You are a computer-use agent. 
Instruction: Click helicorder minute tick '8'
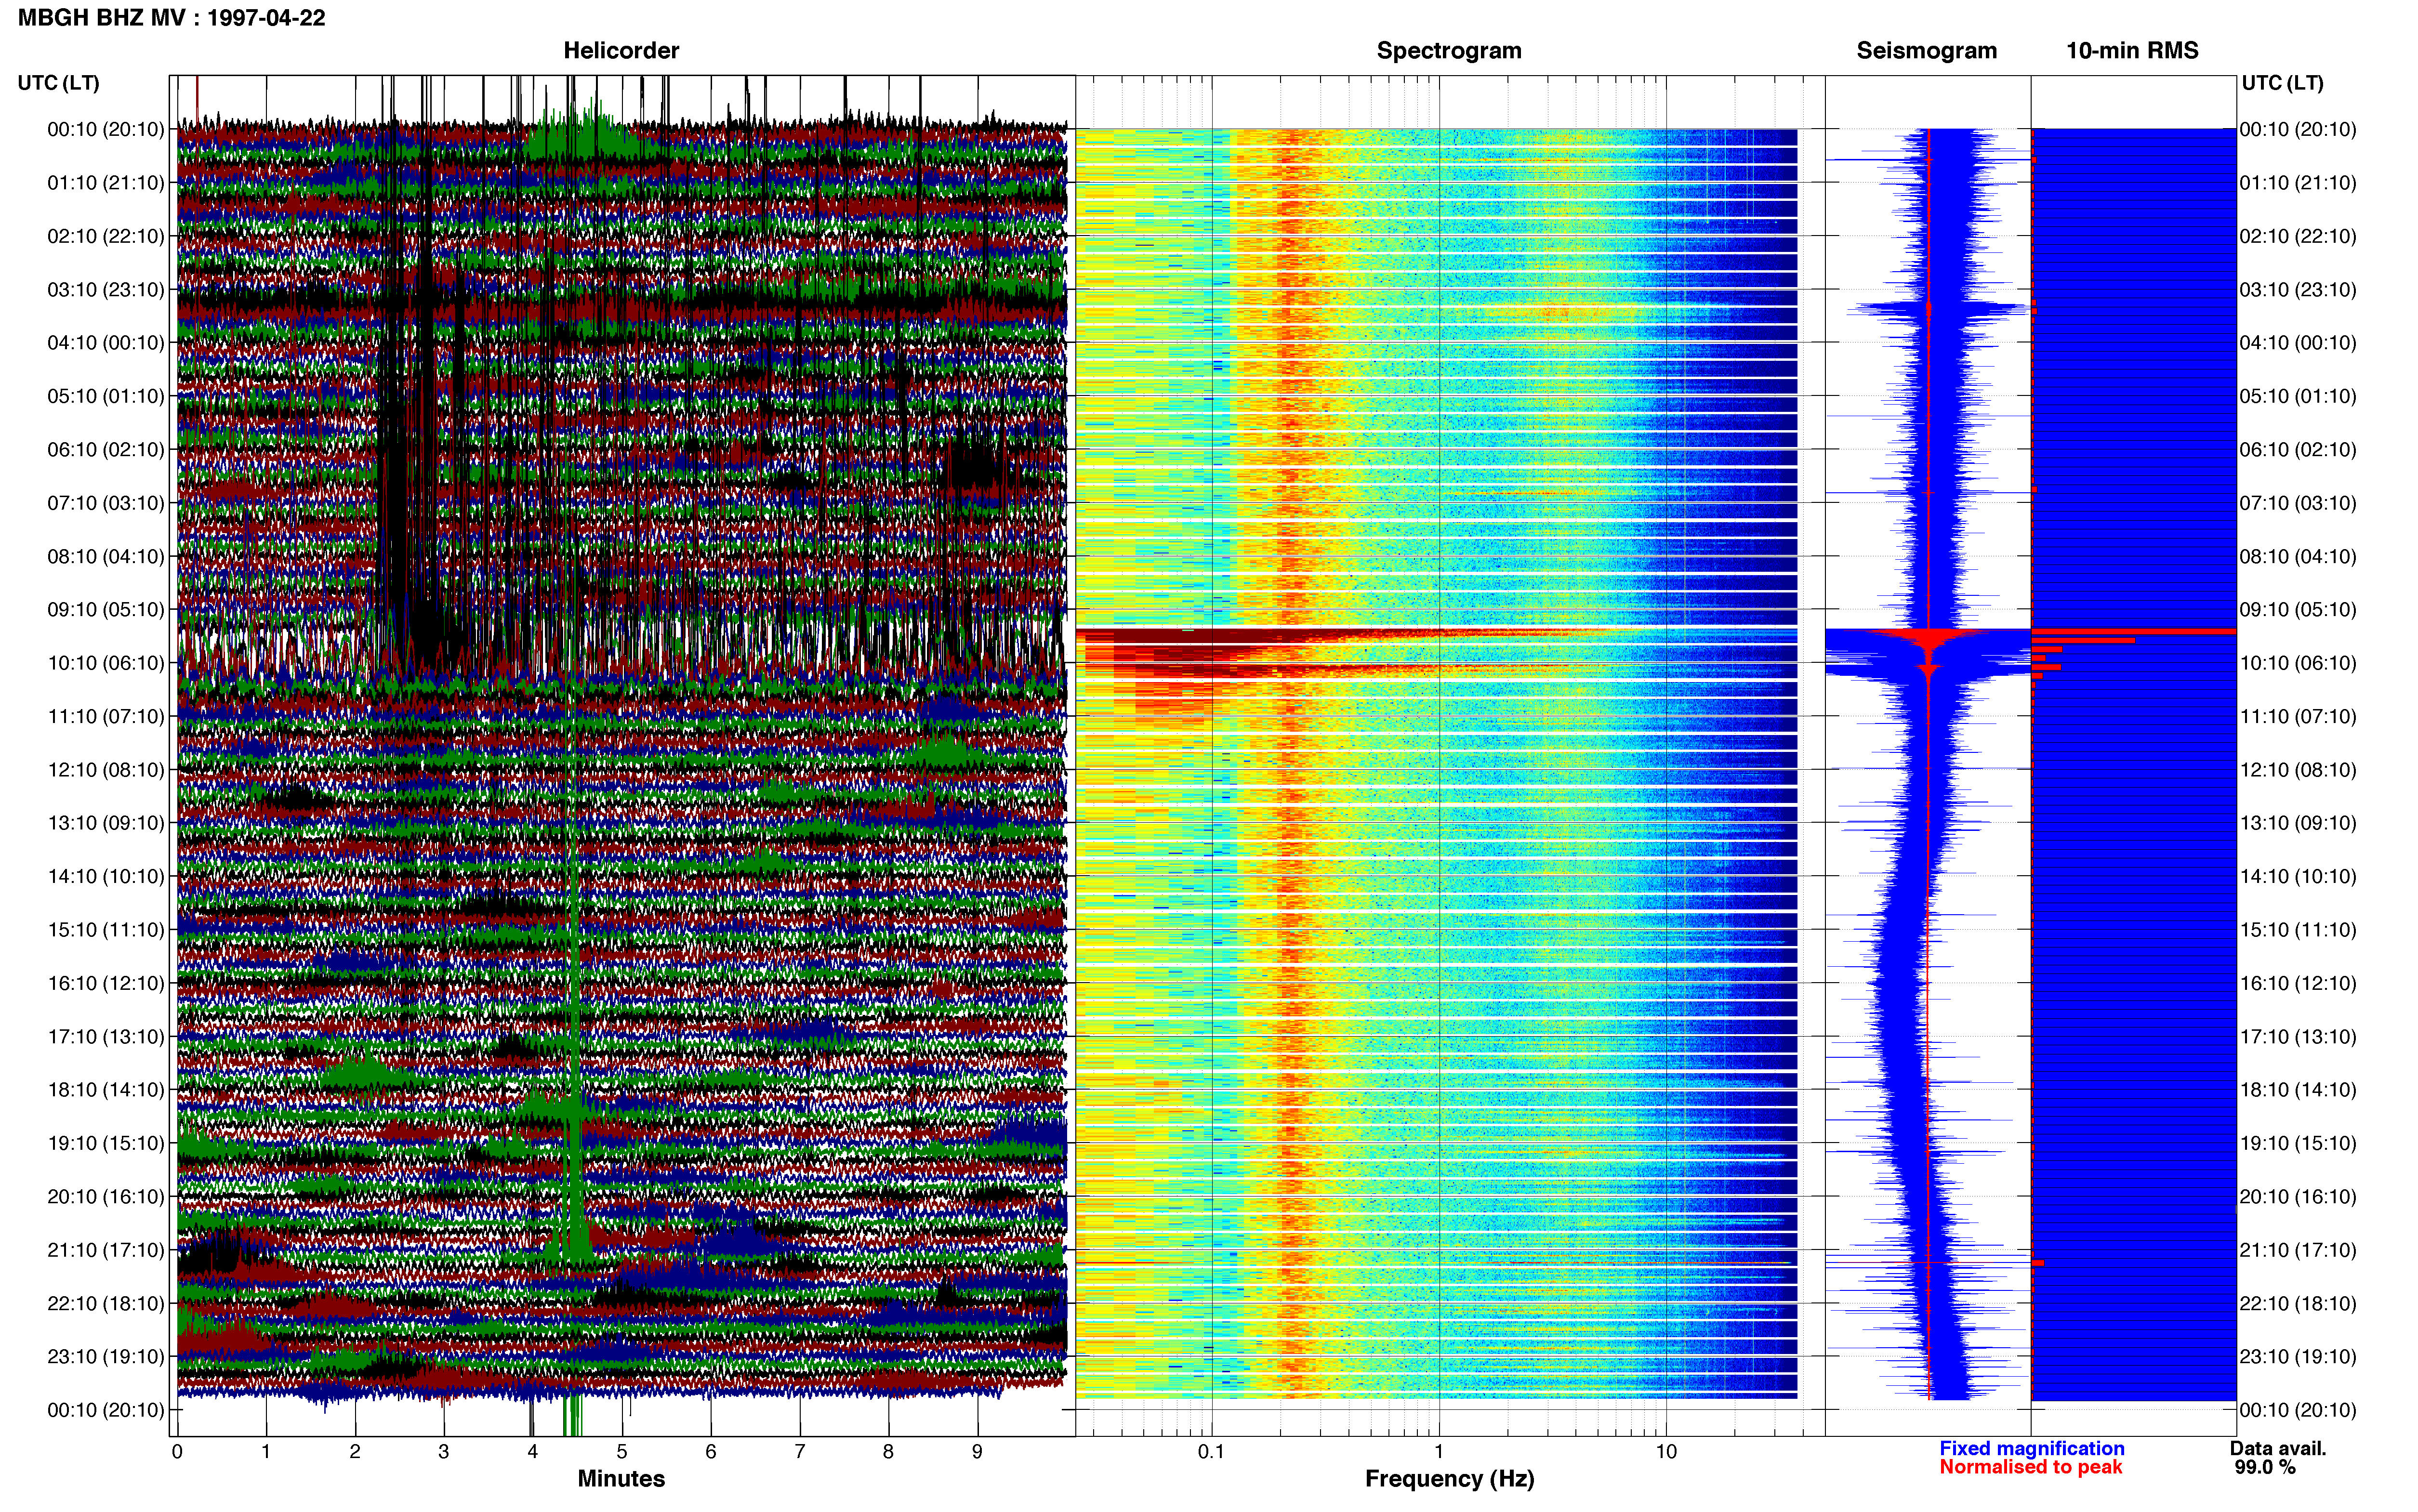(x=888, y=1452)
